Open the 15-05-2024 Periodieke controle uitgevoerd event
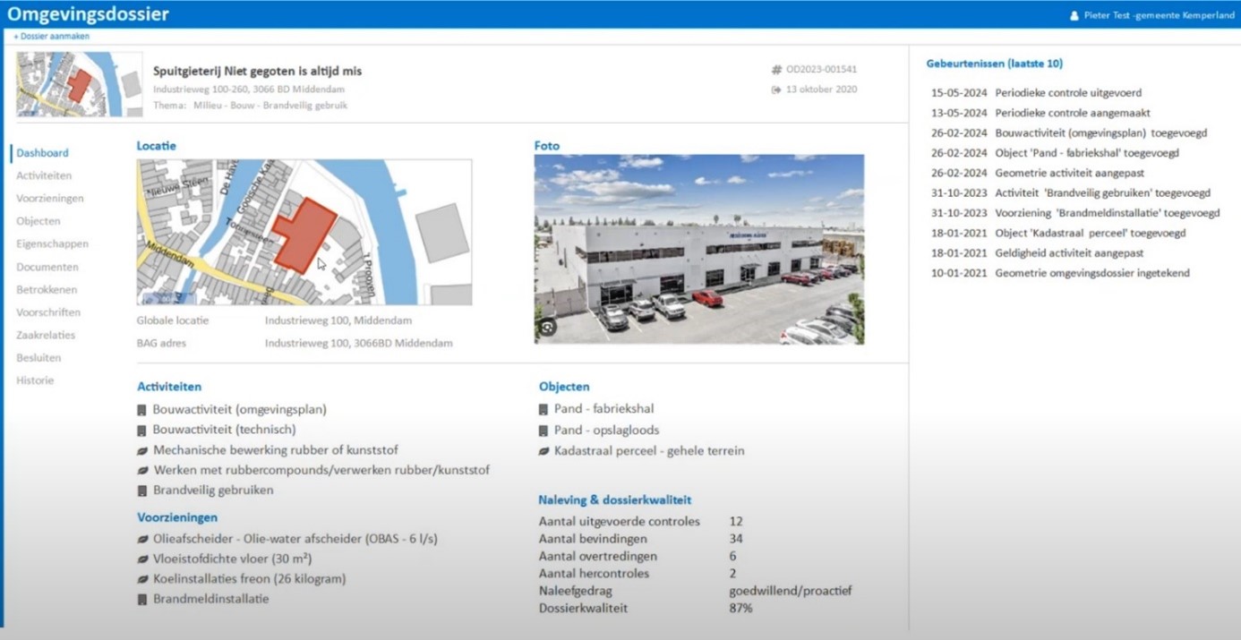1241x640 pixels. 1036,93
